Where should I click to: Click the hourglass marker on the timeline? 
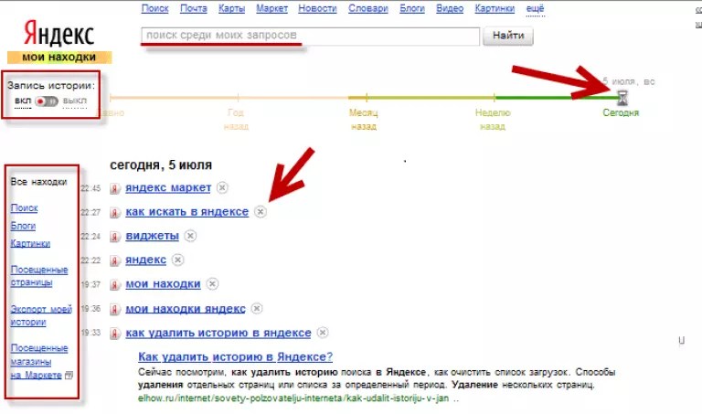pyautogui.click(x=622, y=98)
